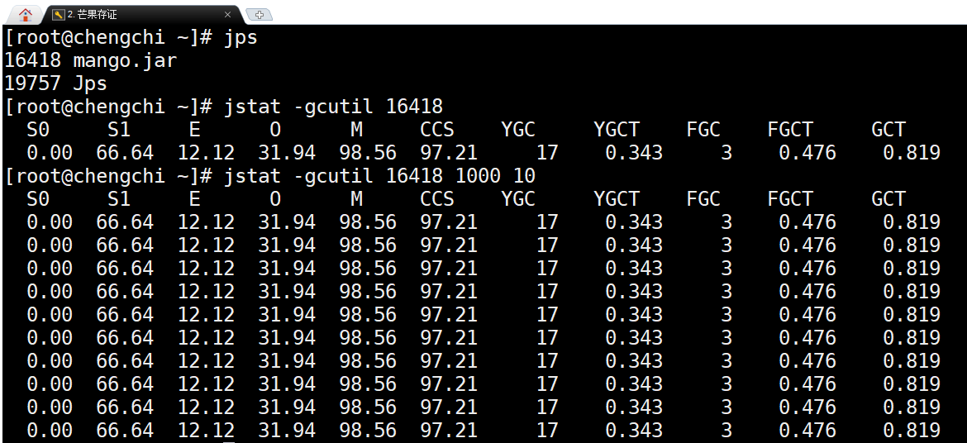Click the jps command on first line
This screenshot has width=967, height=443.
click(241, 38)
